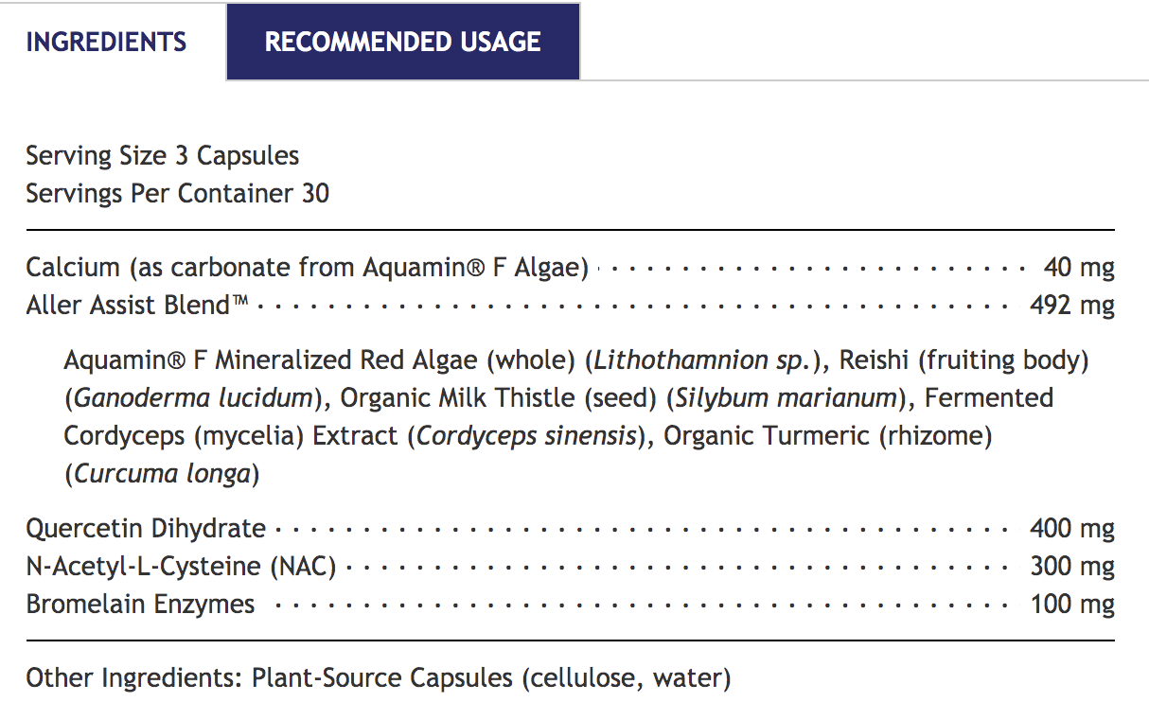Image resolution: width=1149 pixels, height=702 pixels.
Task: Click the Other Ingredients line
Action: [x=379, y=678]
